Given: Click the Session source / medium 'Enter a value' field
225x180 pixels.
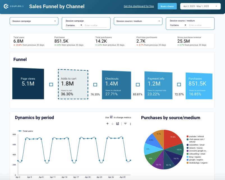Looking at the screenshot, I should click(x=199, y=25).
